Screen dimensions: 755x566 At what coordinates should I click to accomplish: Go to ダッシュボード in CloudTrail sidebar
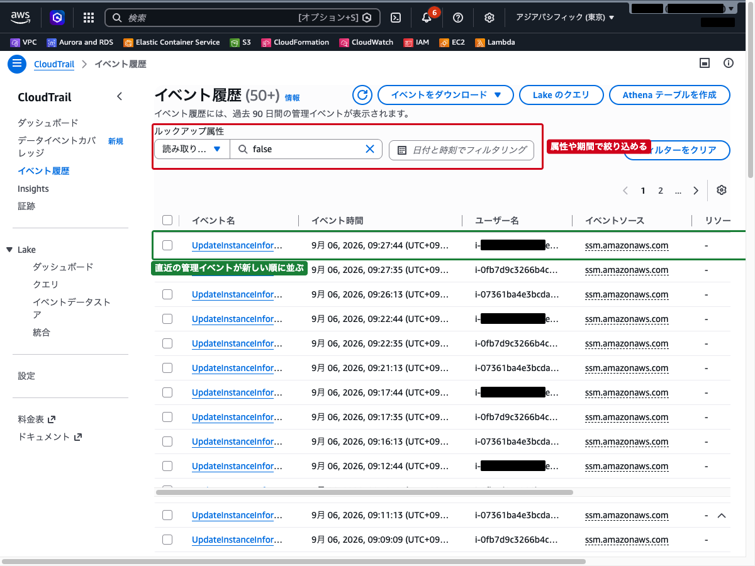coord(48,123)
